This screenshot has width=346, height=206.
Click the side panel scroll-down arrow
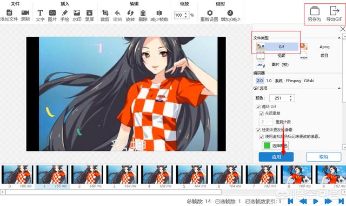coord(344,147)
